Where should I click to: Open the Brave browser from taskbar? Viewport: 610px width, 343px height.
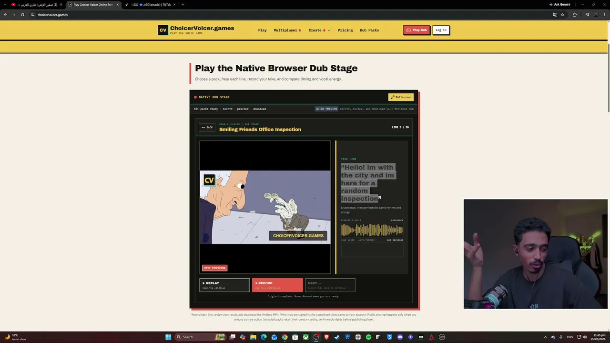click(x=326, y=337)
